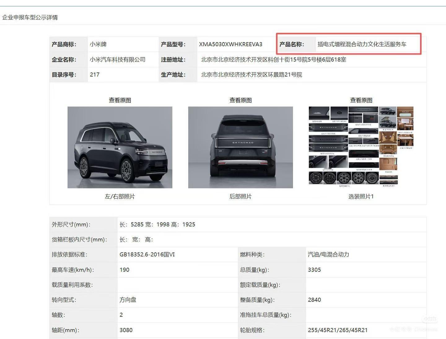Click the 生产地址 label
The width and height of the screenshot is (446, 339).
[173, 75]
